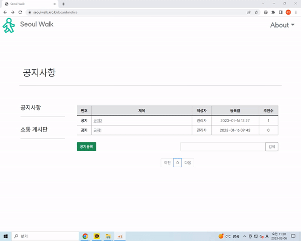Click the network icon in system tray
Image resolution: width=301 pixels, height=241 pixels.
pyautogui.click(x=256, y=236)
